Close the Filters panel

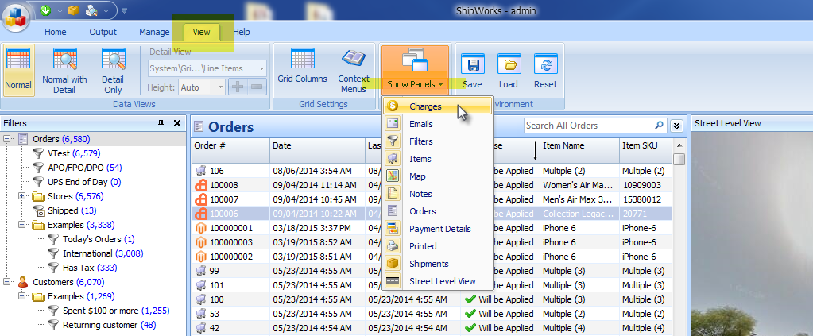pyautogui.click(x=177, y=123)
